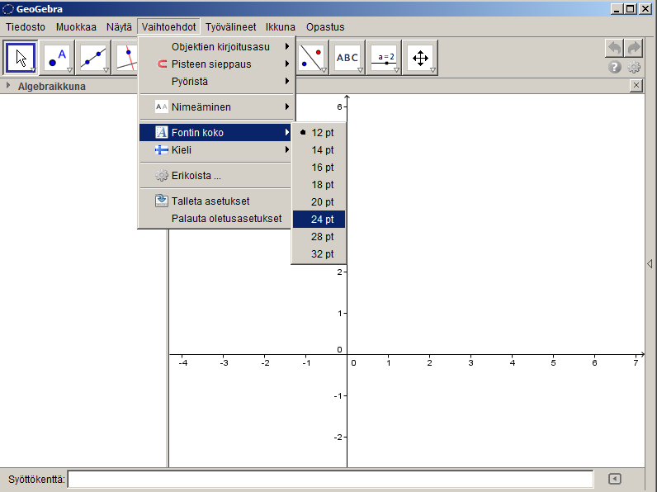Open dropdown arrow of the Line tool
Screen dimensions: 657x492
(x=106, y=70)
